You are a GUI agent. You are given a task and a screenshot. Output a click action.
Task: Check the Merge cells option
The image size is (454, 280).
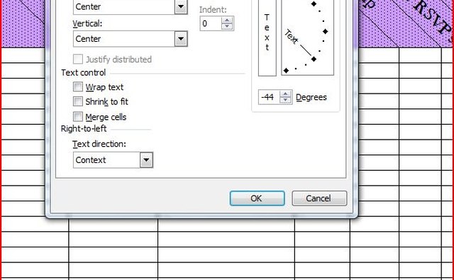coord(78,116)
